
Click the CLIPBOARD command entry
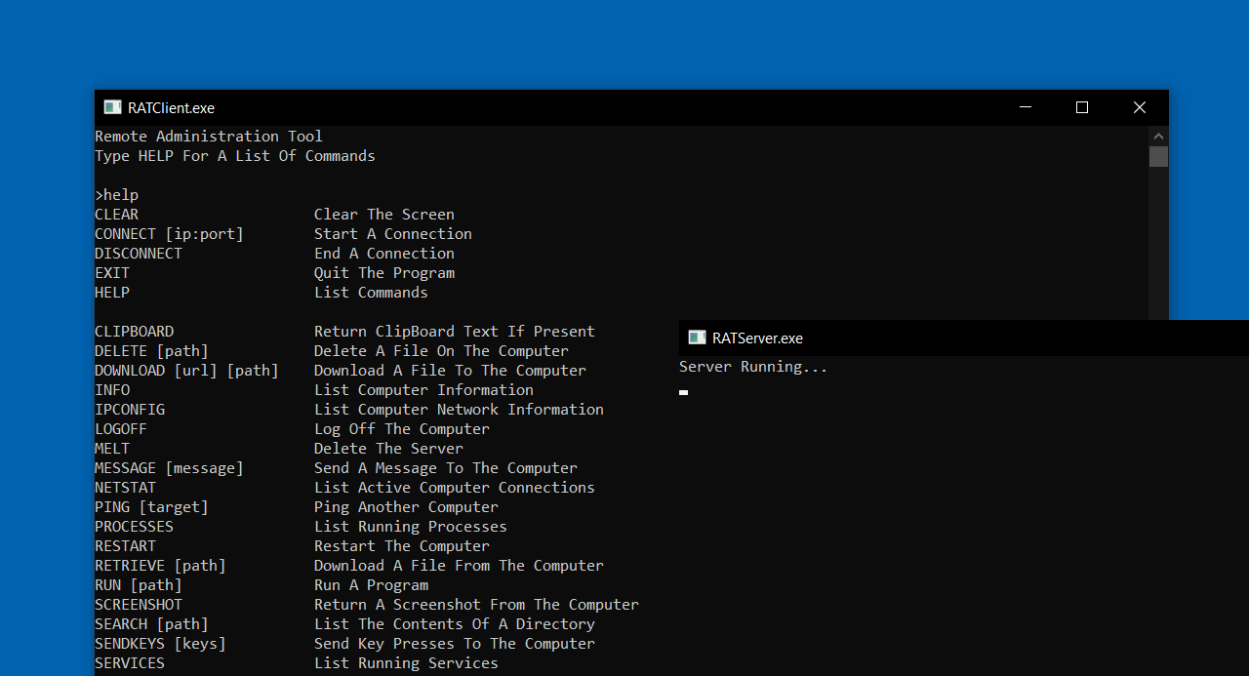pyautogui.click(x=134, y=332)
